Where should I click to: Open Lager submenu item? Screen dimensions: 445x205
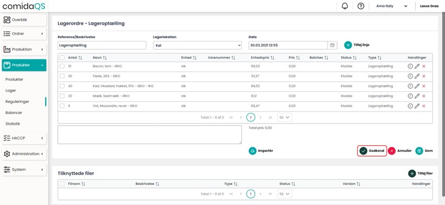[11, 91]
